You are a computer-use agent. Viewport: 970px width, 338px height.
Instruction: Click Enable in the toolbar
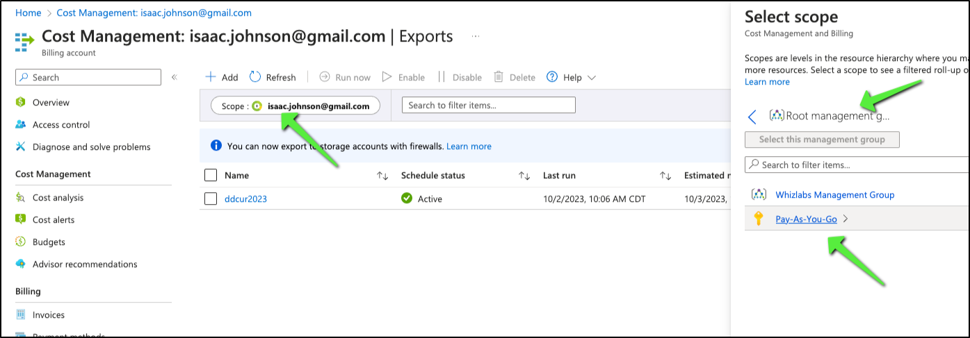(x=404, y=78)
